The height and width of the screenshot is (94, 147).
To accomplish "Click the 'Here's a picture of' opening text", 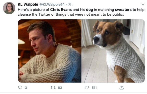I will [33, 10].
